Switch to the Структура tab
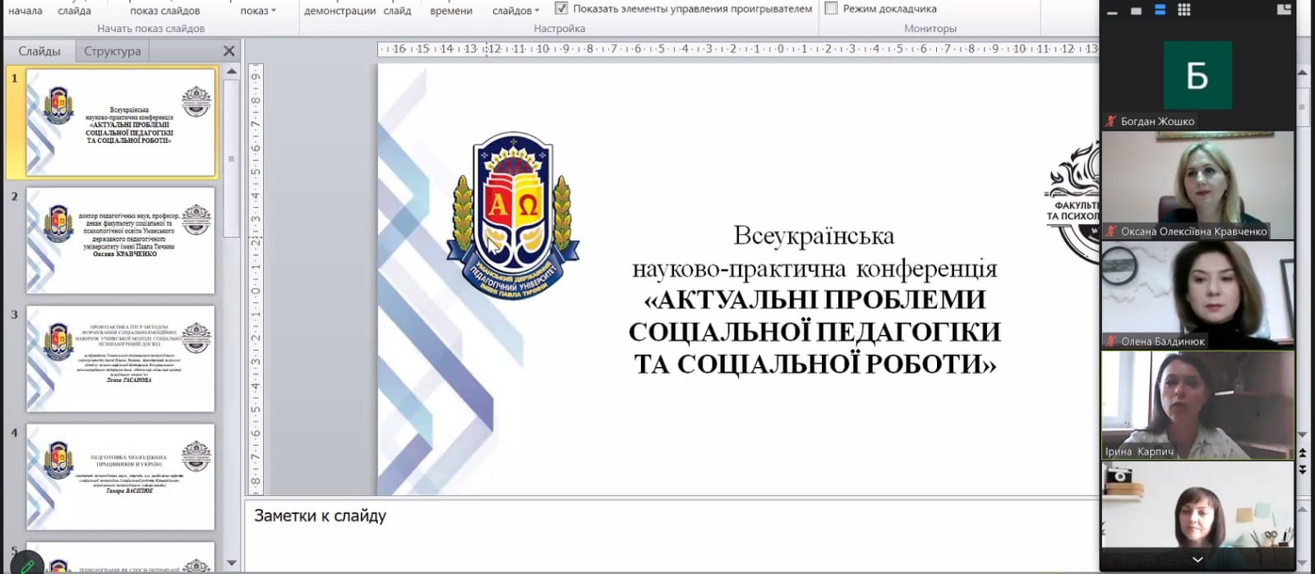This screenshot has width=1315, height=574. [x=113, y=51]
